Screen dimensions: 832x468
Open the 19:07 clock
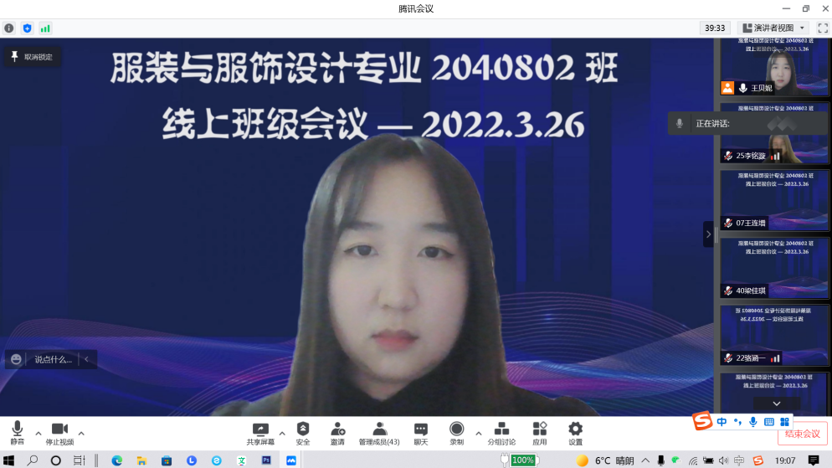click(785, 460)
